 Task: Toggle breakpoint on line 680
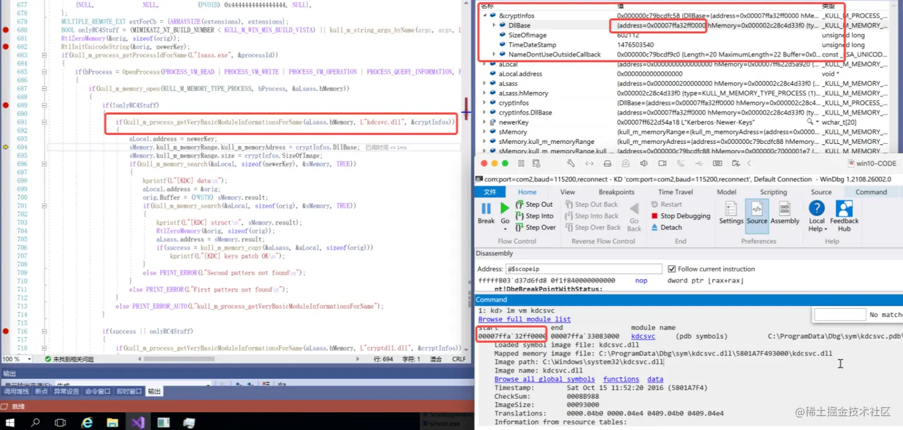point(5,29)
